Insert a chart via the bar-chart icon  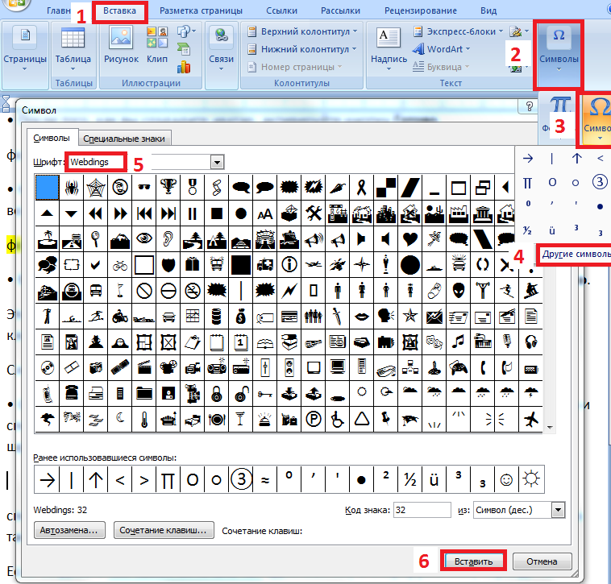coord(184,68)
